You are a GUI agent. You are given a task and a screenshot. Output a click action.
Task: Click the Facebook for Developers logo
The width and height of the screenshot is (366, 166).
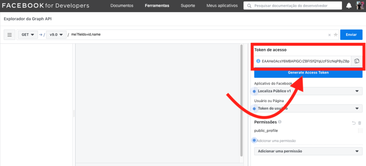(45, 6)
